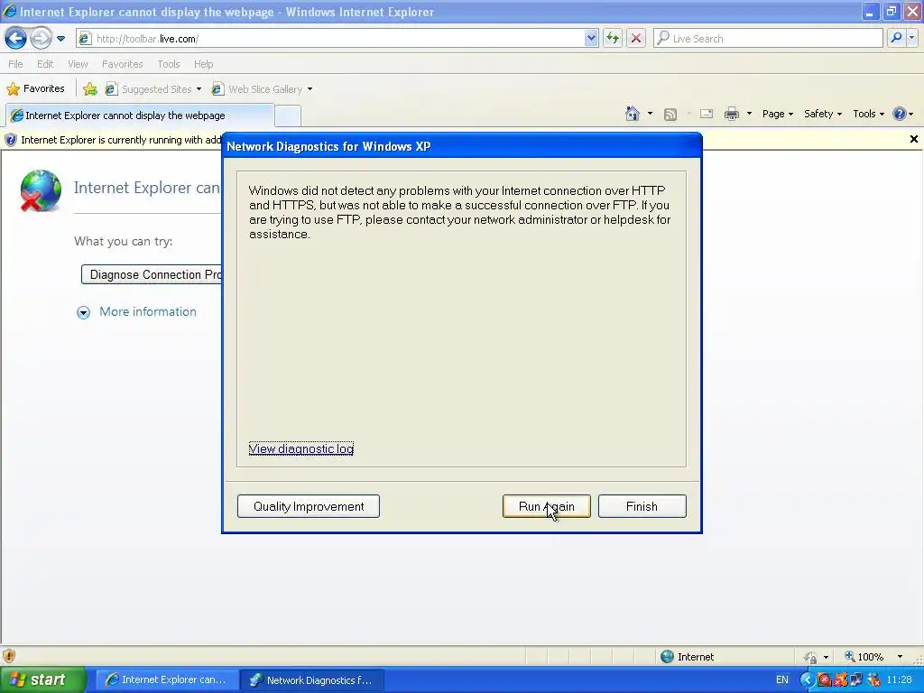924x693 pixels.
Task: Open the Edit menu
Action: (x=45, y=64)
